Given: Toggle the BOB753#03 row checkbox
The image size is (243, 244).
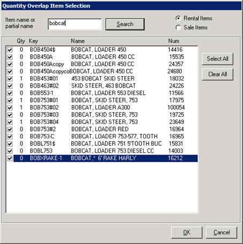Looking at the screenshot, I should tap(10, 115).
